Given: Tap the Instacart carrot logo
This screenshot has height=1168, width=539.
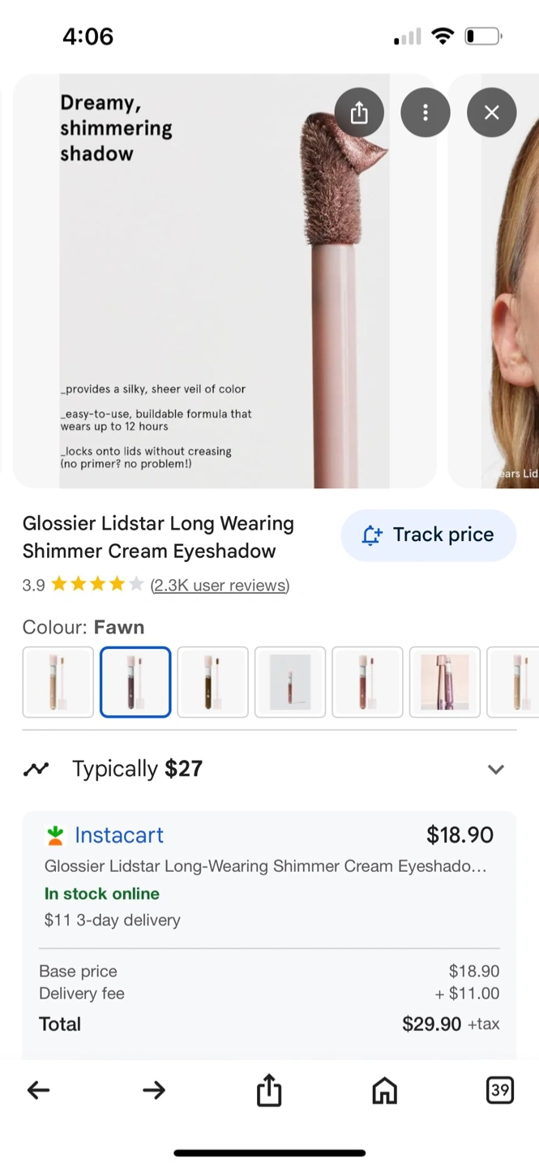Looking at the screenshot, I should click(55, 835).
